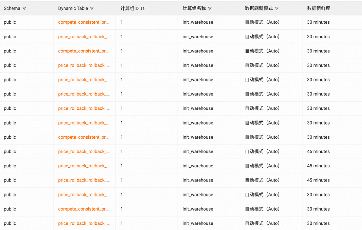Open the first compete_consistent_pr table link

tap(84, 22)
